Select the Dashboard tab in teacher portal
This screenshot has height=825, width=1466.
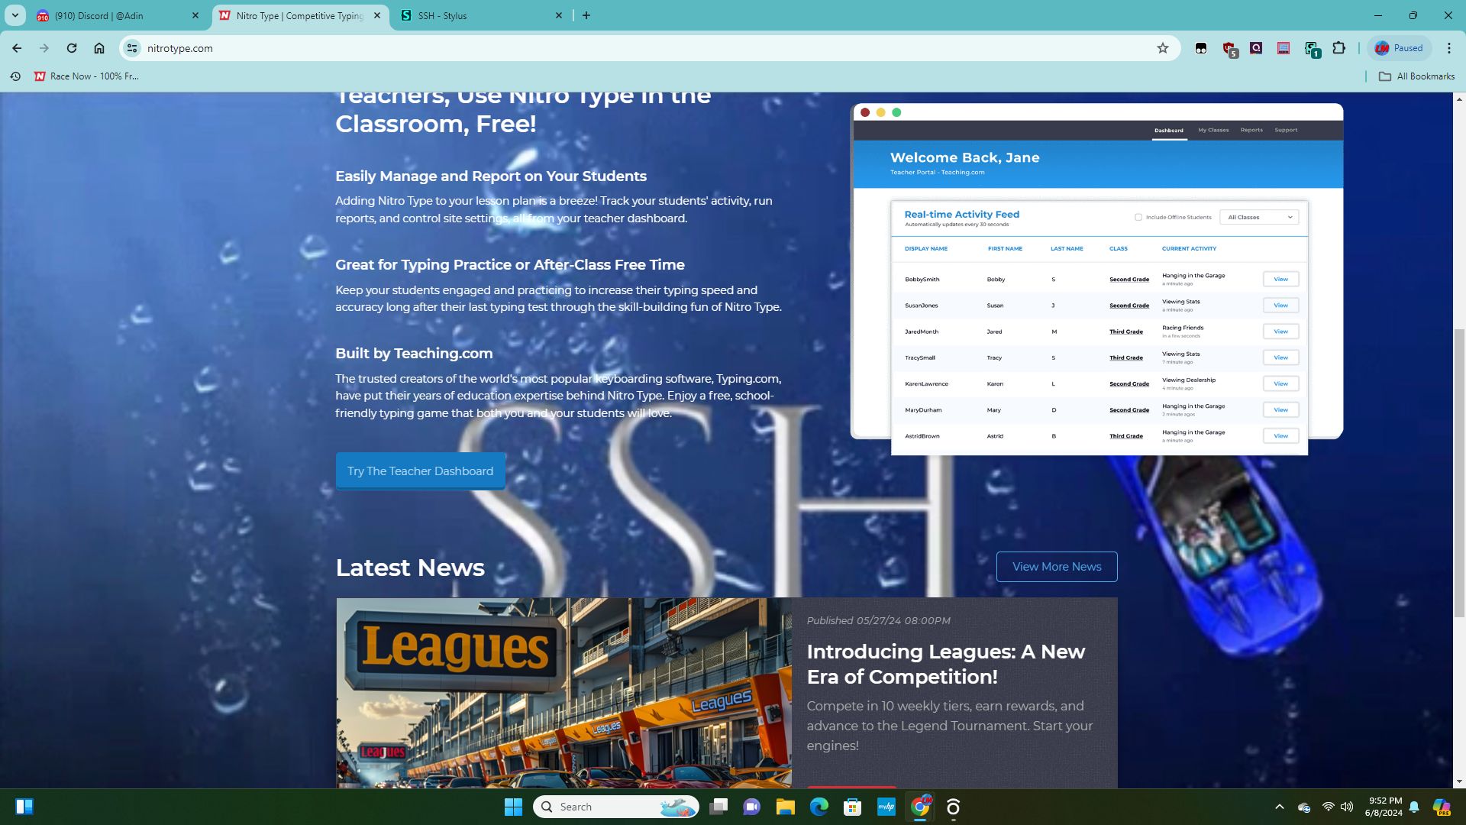1168,129
